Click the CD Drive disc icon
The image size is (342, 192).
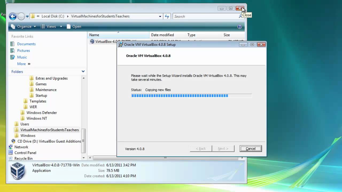tap(13, 141)
